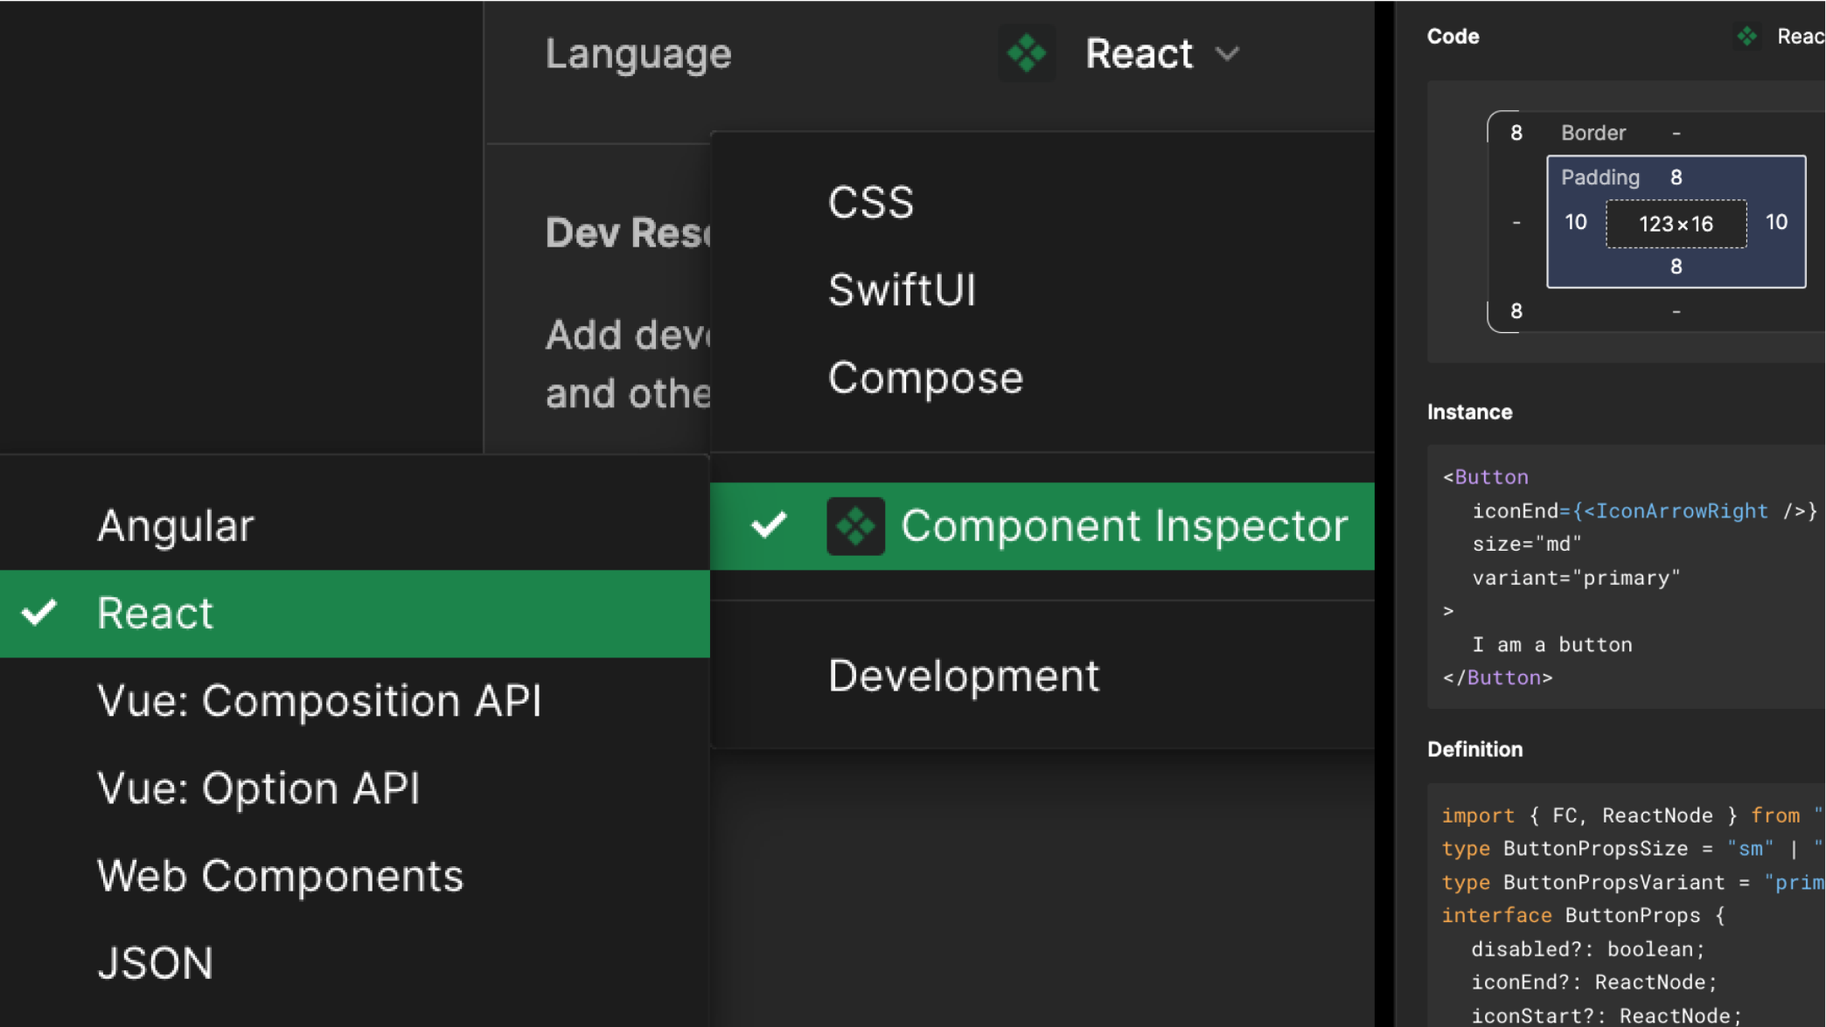Click Component Inspector's green diamond icon
1826x1027 pixels.
855,526
